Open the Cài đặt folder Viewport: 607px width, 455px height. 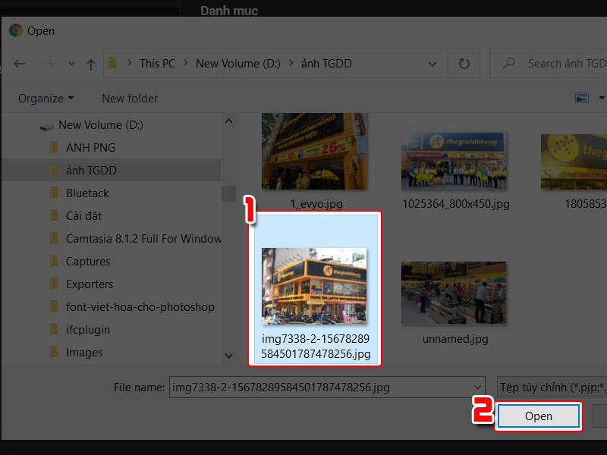(x=83, y=216)
